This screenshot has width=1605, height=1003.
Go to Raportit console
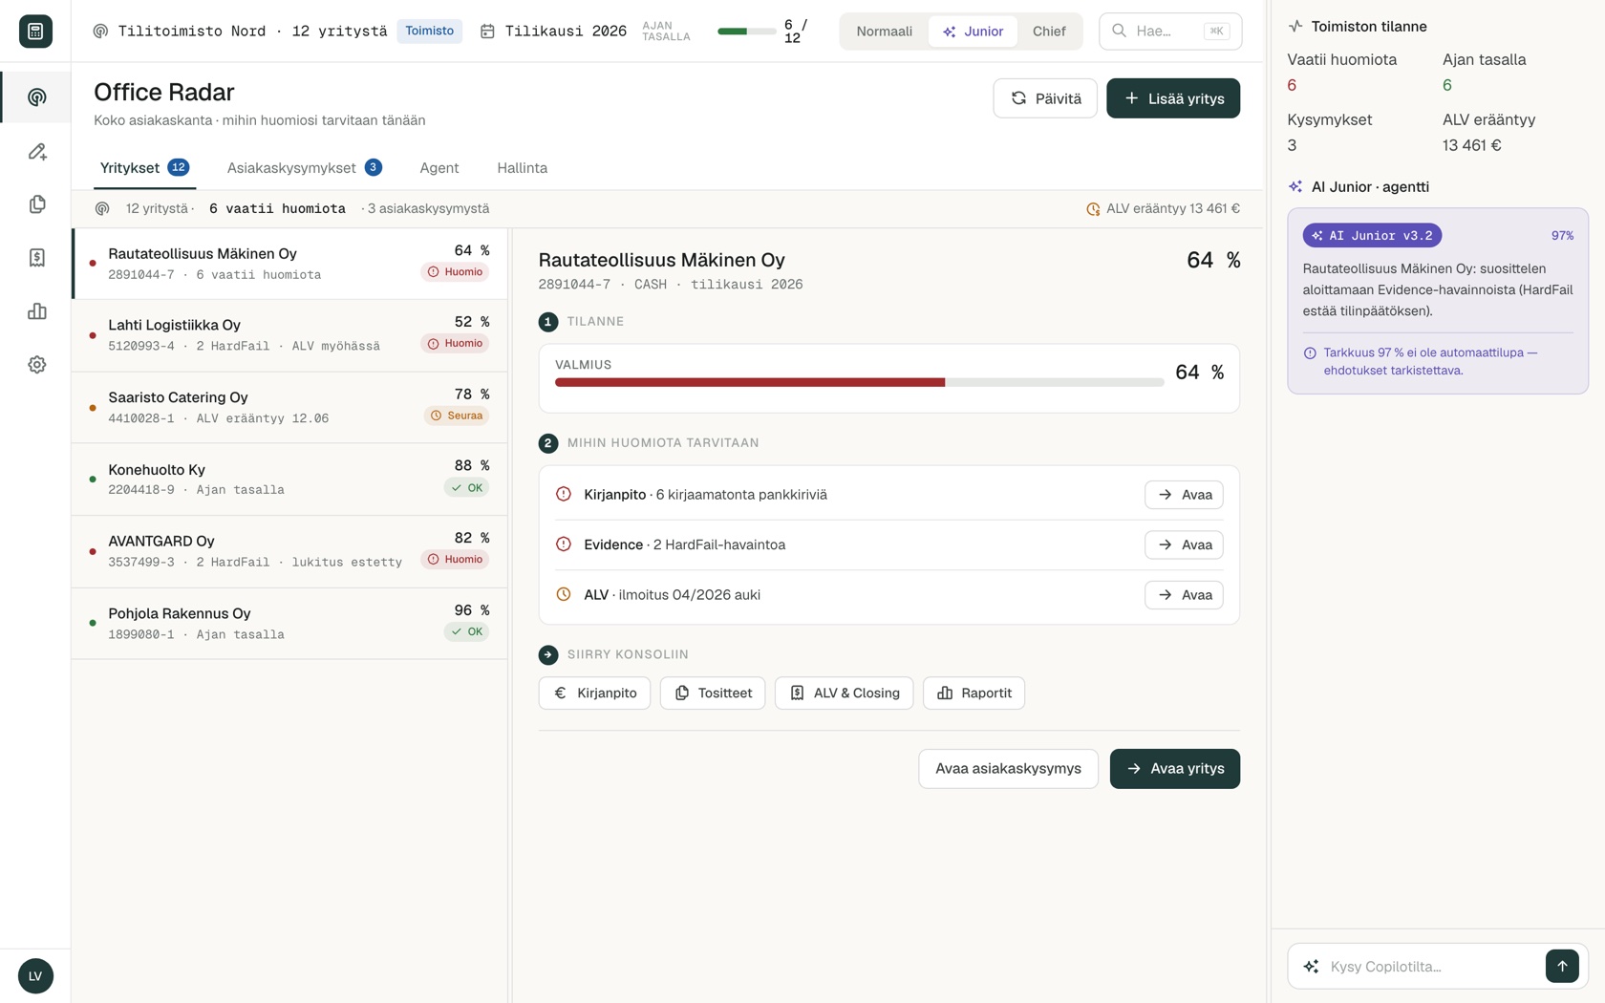pyautogui.click(x=974, y=694)
